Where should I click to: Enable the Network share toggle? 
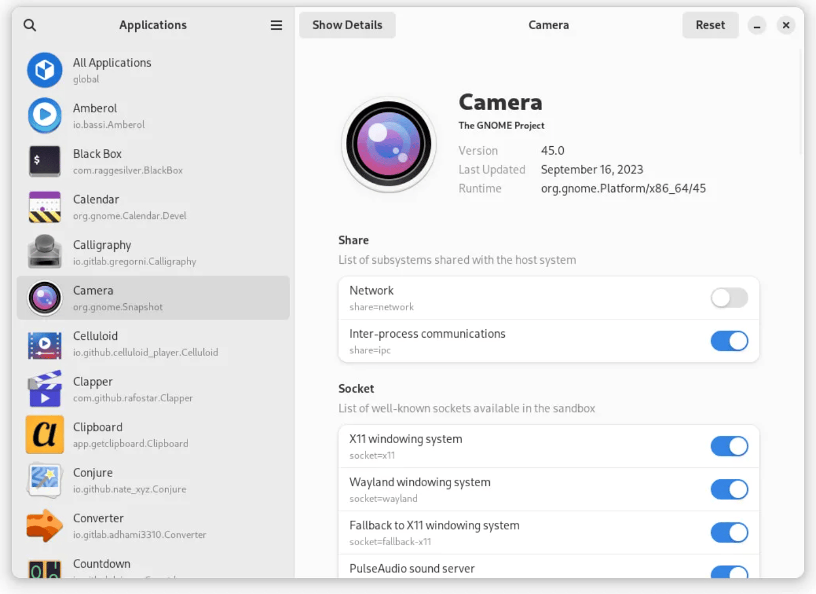[x=729, y=298]
